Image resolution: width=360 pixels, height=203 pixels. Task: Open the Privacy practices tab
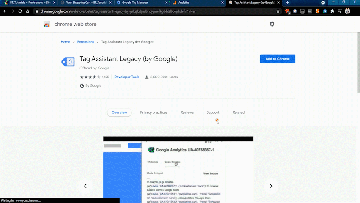(154, 112)
